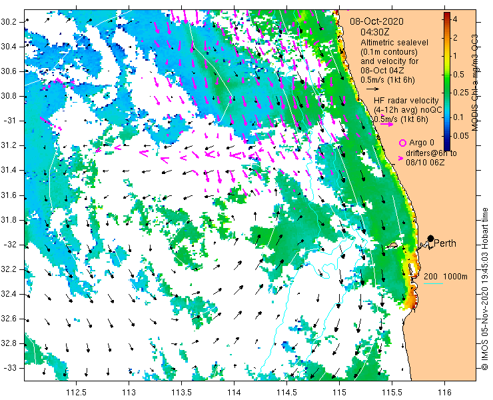Click the cyan isobath legend line
The width and height of the screenshot is (493, 400).
[433, 284]
